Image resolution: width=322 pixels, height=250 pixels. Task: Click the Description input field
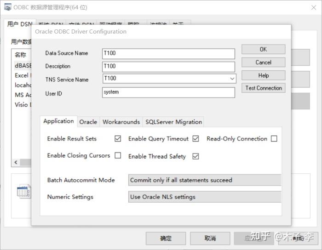[x=168, y=67]
